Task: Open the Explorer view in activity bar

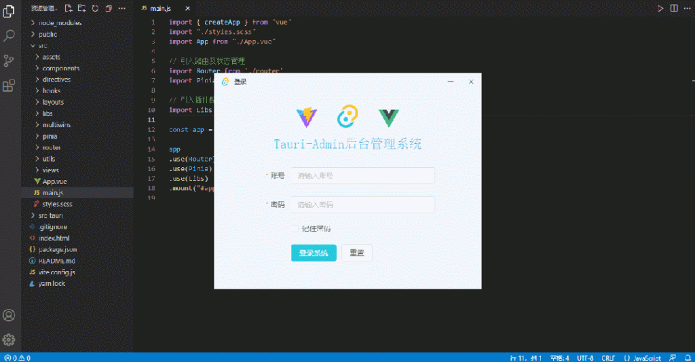Action: [x=9, y=12]
